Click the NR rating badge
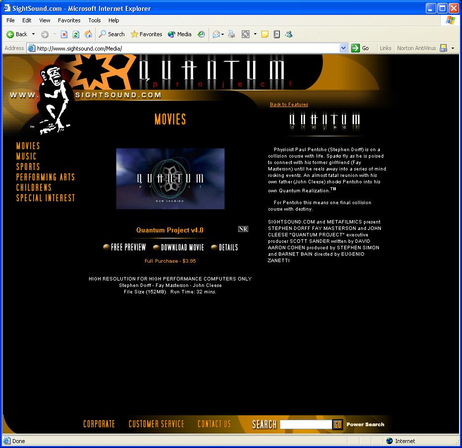The image size is (462, 448). coord(243,229)
